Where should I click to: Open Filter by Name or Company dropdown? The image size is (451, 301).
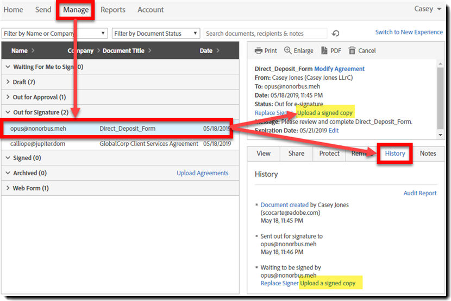click(x=55, y=33)
